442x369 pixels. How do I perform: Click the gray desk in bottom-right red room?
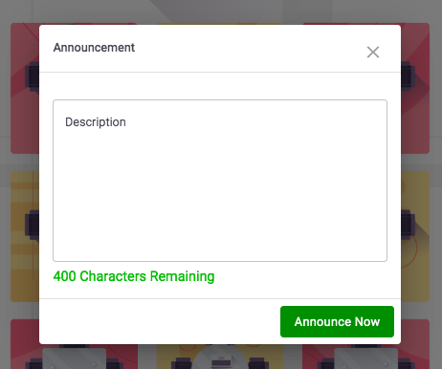tap(365, 358)
